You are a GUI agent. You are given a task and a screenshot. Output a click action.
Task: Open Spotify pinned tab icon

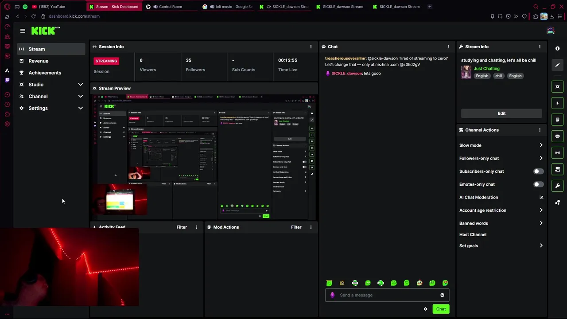25,7
